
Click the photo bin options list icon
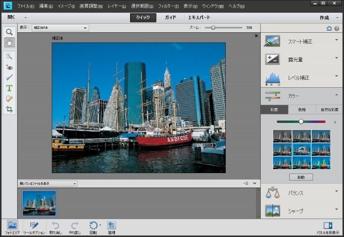[246, 183]
